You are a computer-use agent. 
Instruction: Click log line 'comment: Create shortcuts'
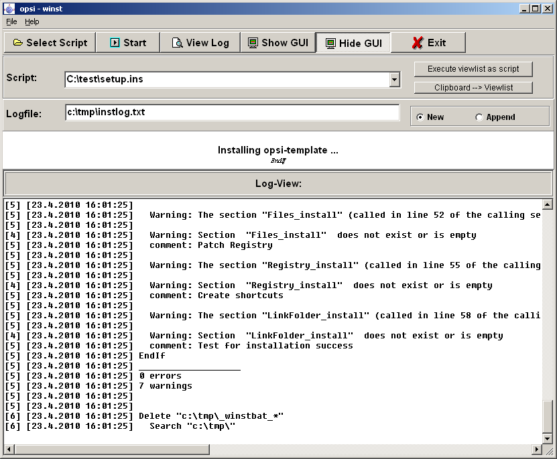click(x=216, y=296)
